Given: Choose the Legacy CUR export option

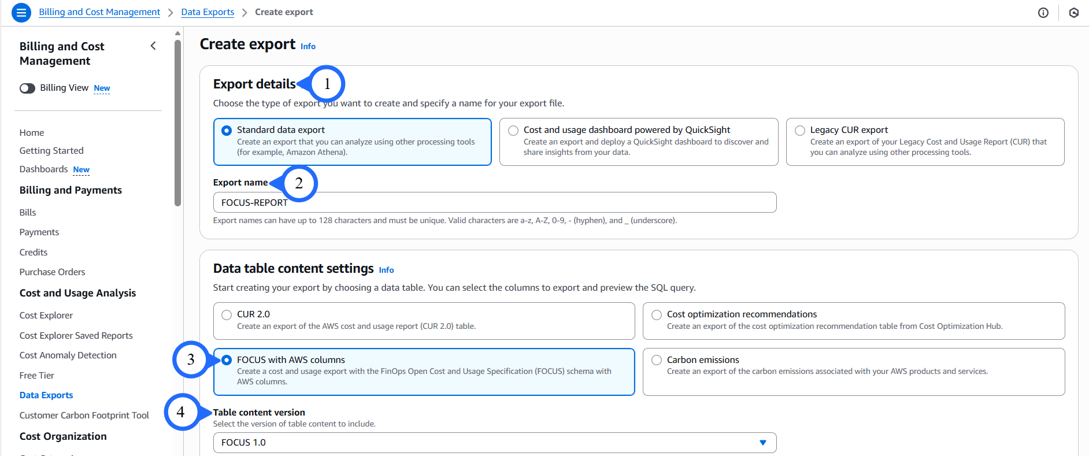Looking at the screenshot, I should tap(800, 131).
